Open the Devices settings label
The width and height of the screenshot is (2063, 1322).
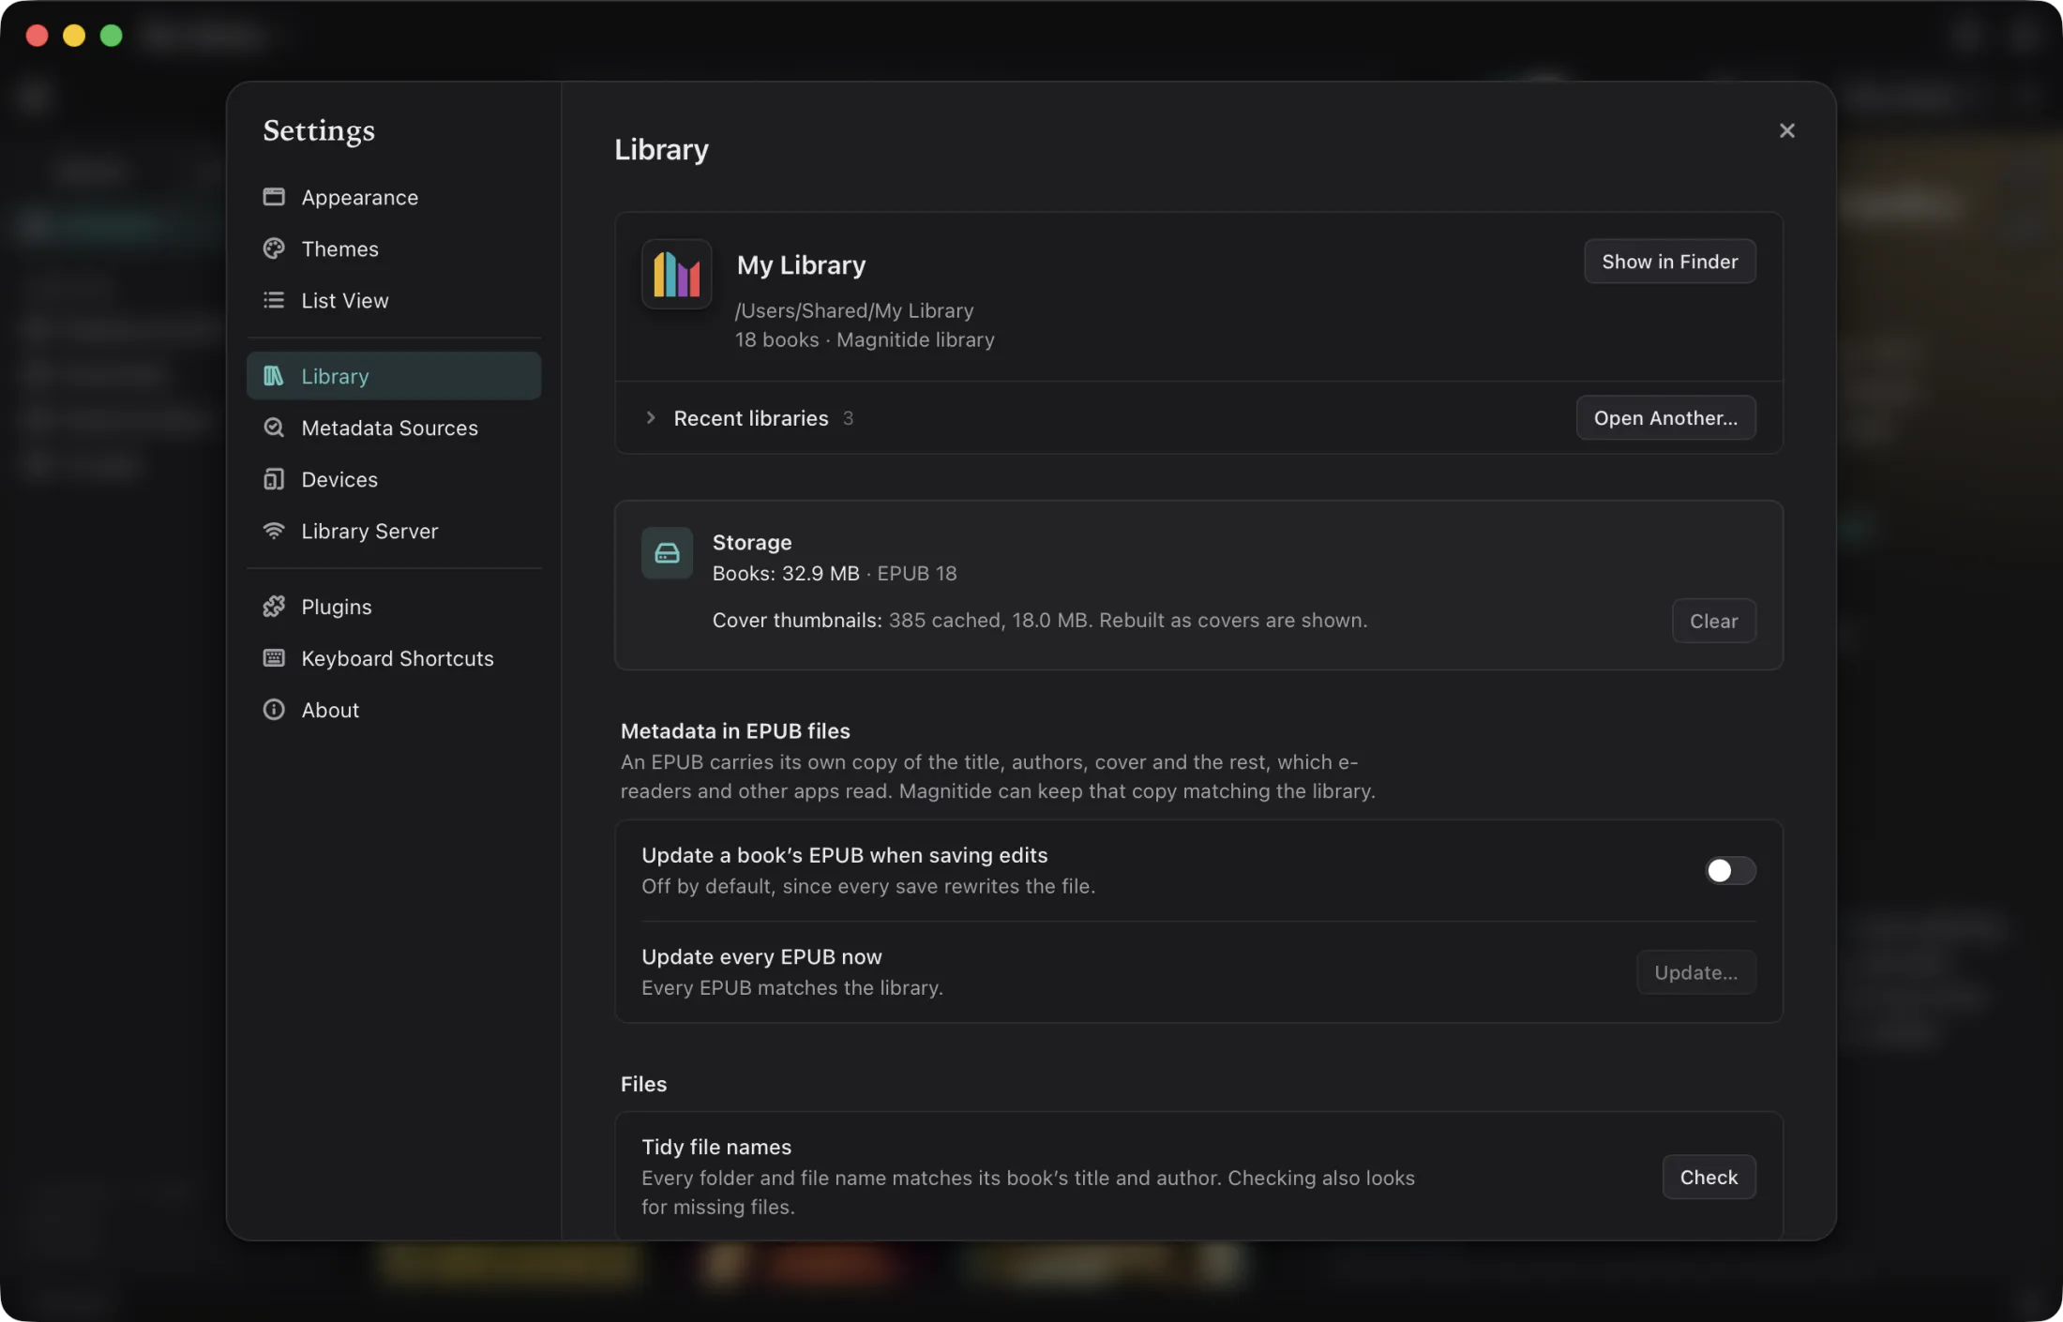pyautogui.click(x=339, y=479)
